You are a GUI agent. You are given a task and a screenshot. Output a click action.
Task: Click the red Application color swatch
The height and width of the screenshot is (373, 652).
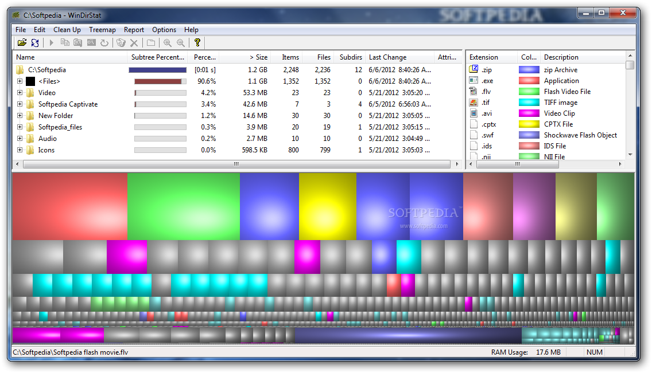pyautogui.click(x=529, y=80)
